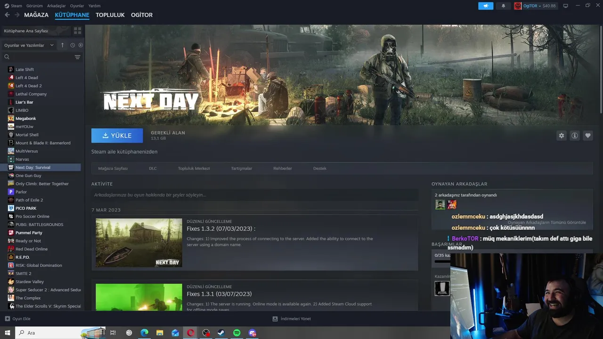Open the Outlook taskbar icon
603x339 pixels.
pos(175,333)
